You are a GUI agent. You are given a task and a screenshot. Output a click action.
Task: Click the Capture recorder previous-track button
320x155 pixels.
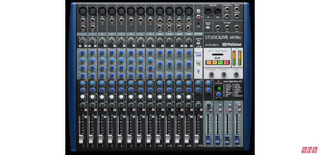click(x=208, y=62)
